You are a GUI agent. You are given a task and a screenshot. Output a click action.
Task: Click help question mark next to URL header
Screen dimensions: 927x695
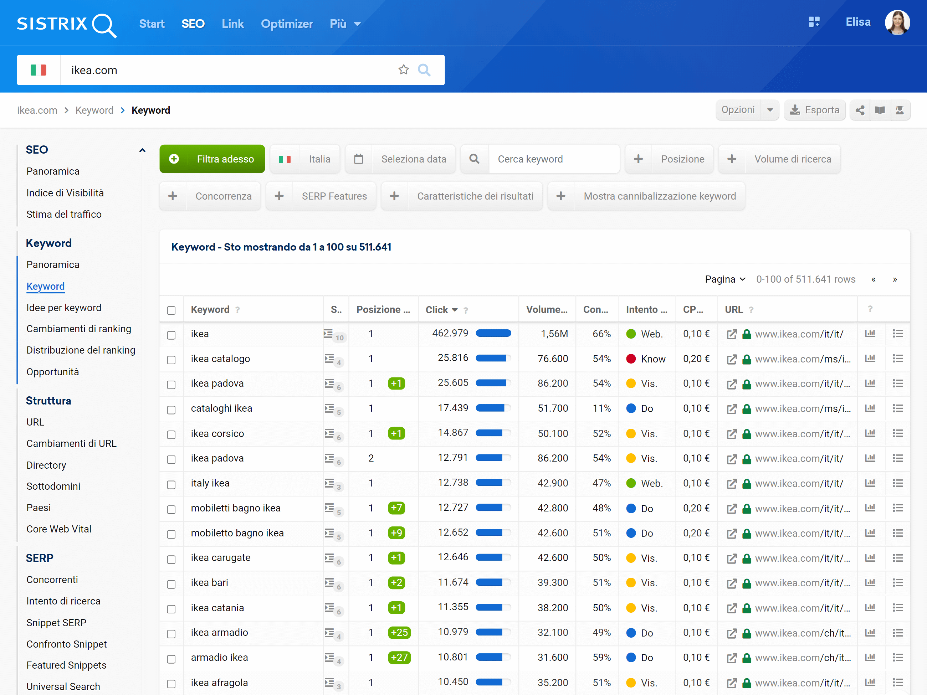[x=751, y=310]
